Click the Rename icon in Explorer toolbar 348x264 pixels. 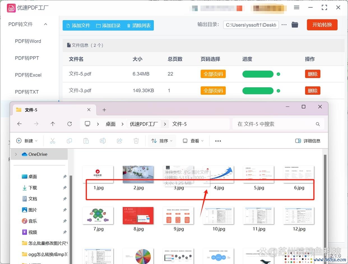pyautogui.click(x=103, y=141)
